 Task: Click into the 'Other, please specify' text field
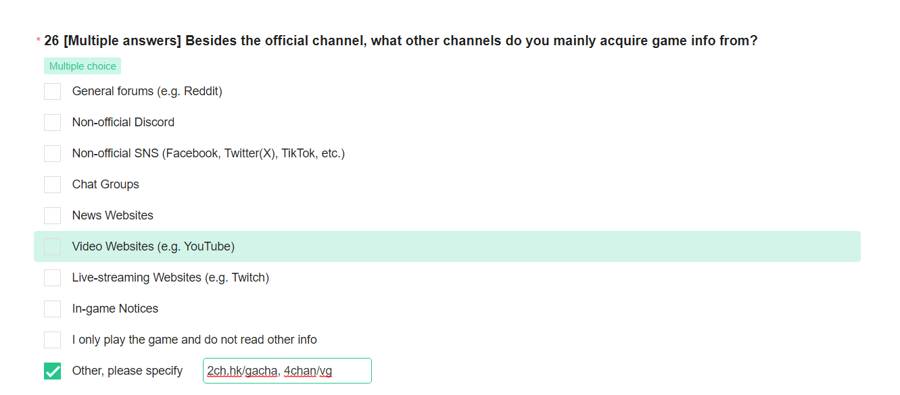[287, 371]
